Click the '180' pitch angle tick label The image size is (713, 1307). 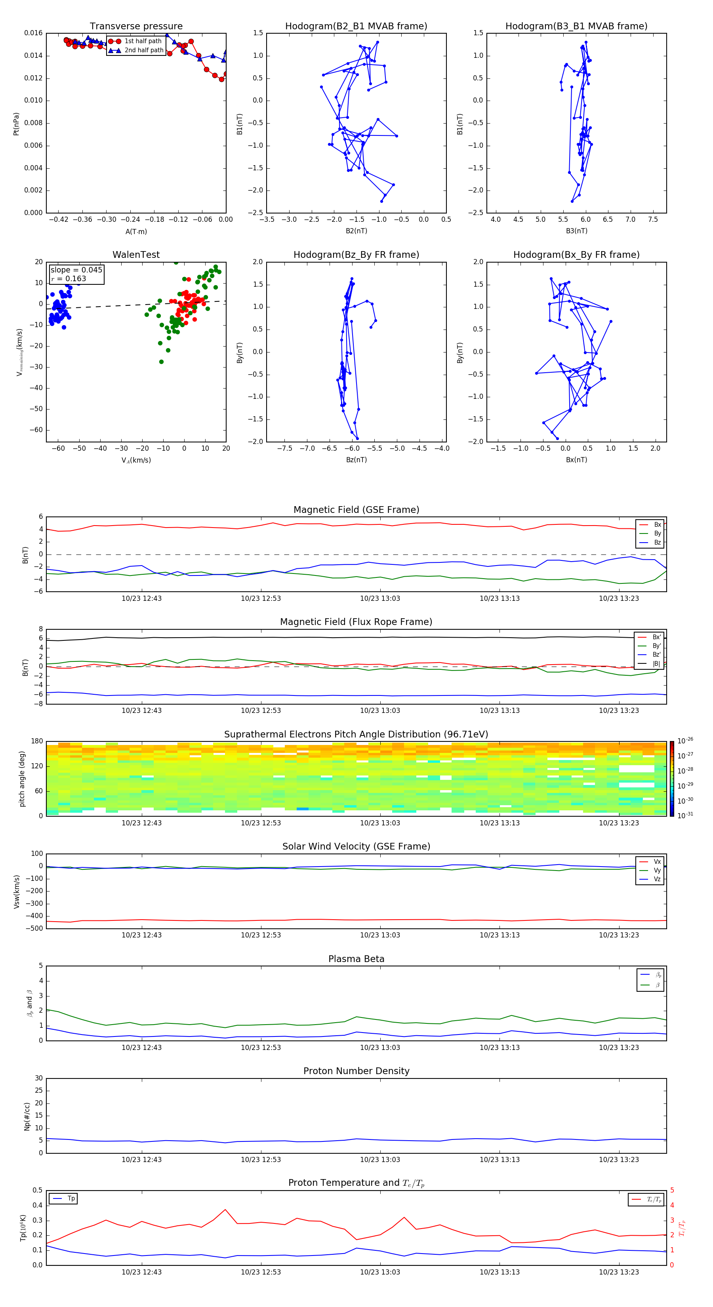click(37, 741)
